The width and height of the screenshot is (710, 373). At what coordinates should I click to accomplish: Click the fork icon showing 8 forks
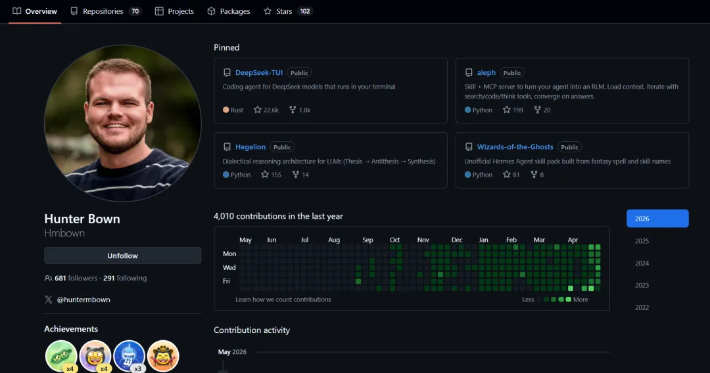click(534, 174)
